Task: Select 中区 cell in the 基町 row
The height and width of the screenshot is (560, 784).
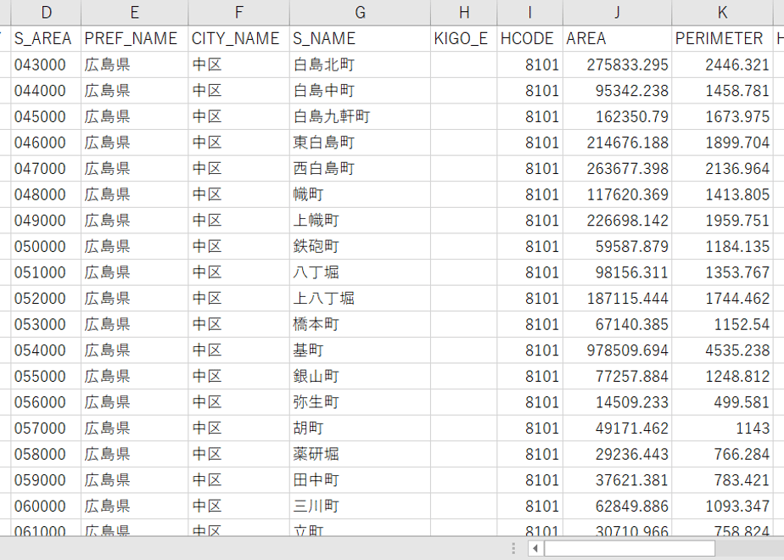Action: (239, 350)
